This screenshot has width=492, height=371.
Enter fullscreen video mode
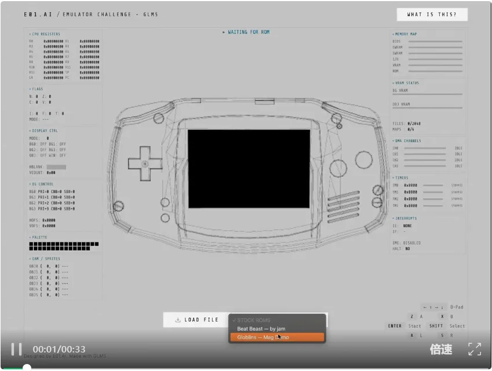tap(474, 349)
